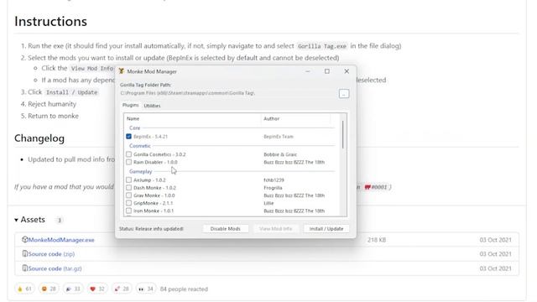Click the zip file icon beside Source code (zip)

click(24, 253)
